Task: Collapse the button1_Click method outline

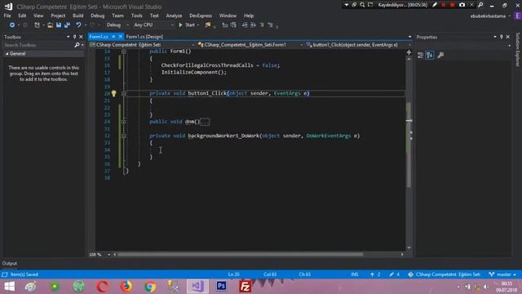Action: coord(123,94)
